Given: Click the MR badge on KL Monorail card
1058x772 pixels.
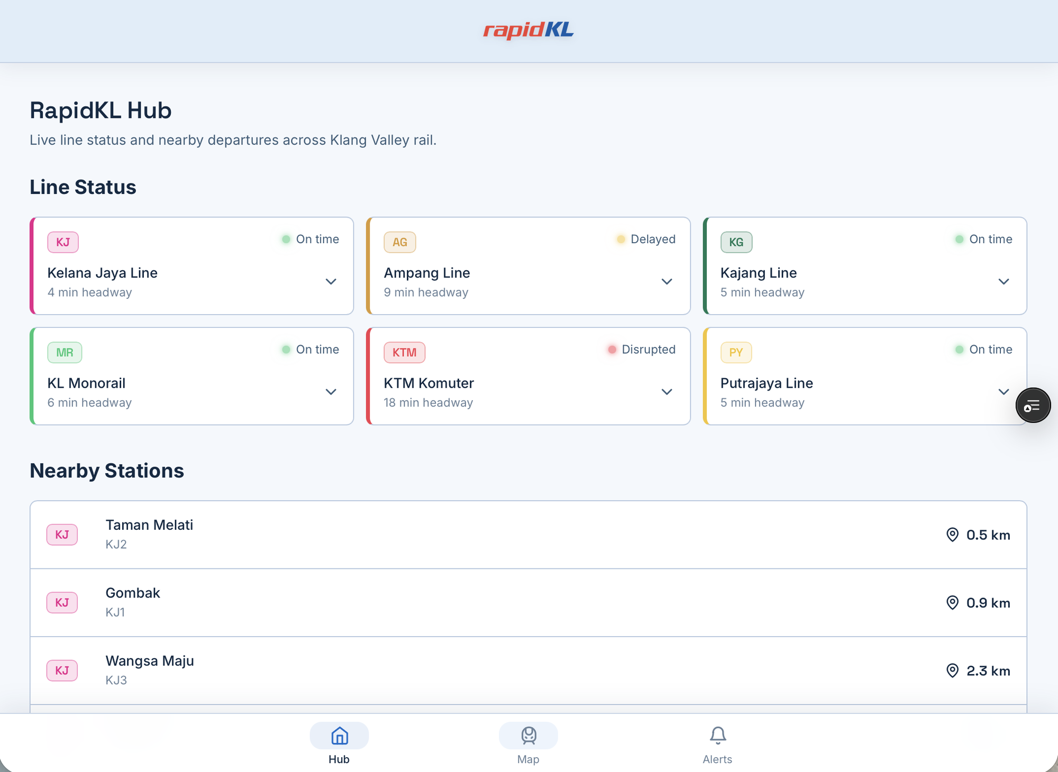Looking at the screenshot, I should (x=65, y=353).
